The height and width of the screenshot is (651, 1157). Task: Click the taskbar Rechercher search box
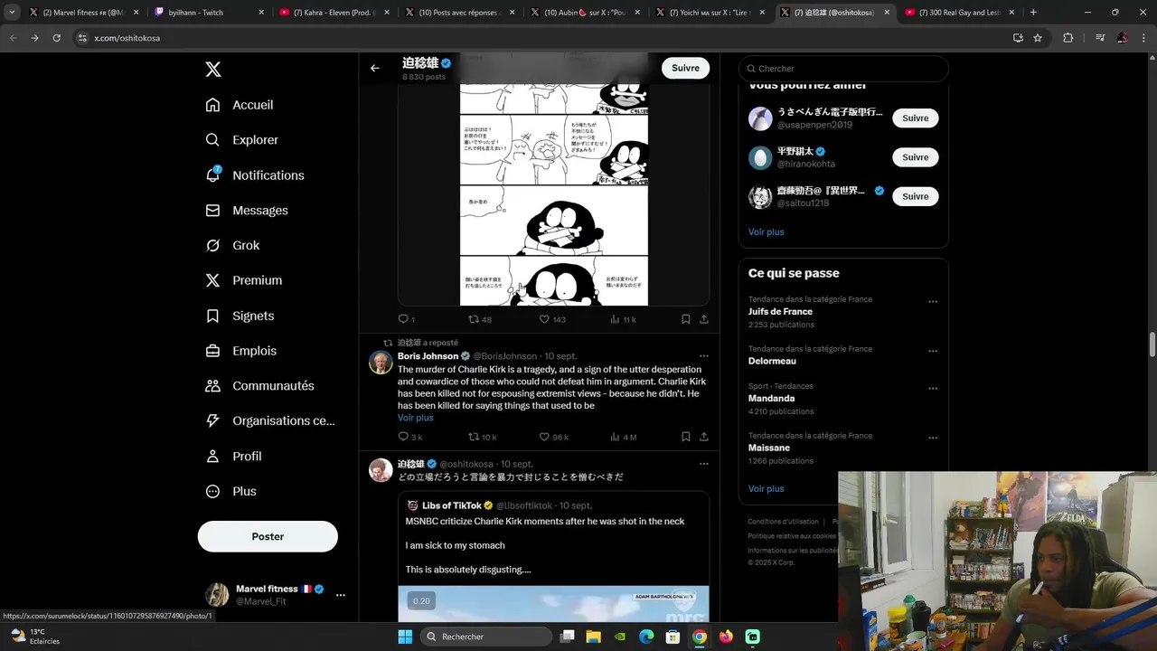pos(486,637)
